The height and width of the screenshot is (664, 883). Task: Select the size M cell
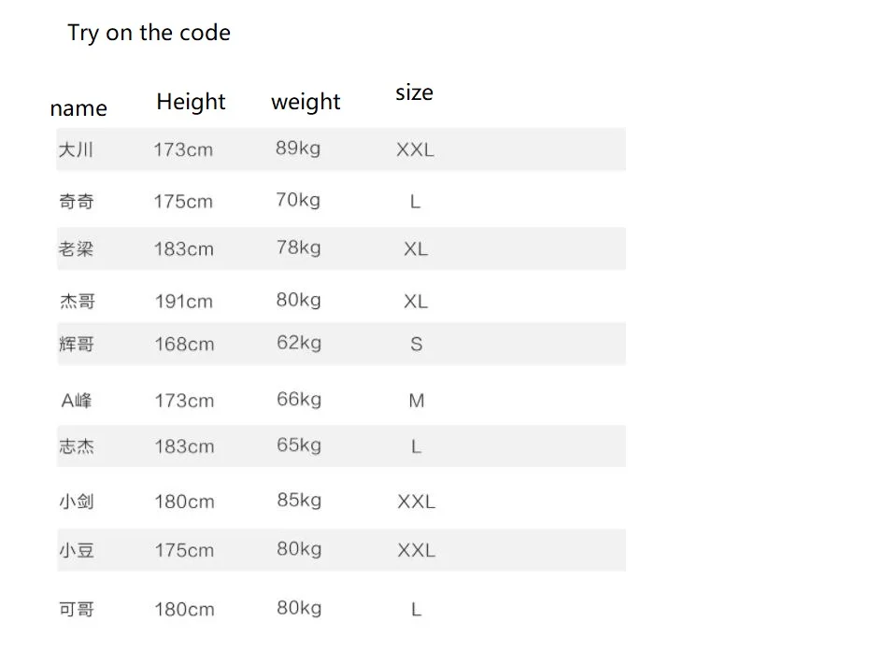(x=417, y=401)
